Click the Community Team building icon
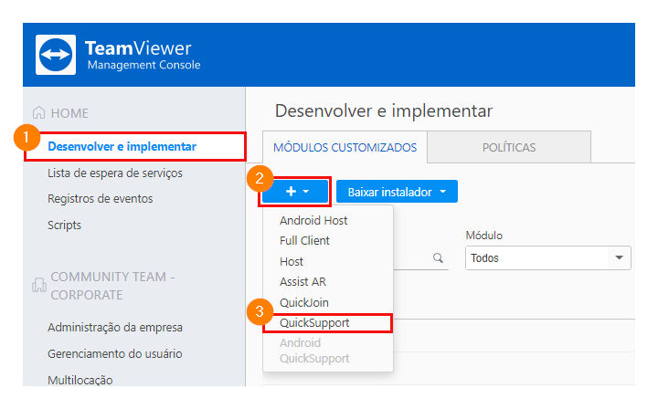658x409 pixels. tap(39, 286)
